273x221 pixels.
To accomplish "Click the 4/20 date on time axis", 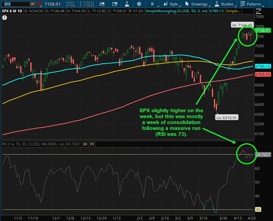I will coord(252,218).
